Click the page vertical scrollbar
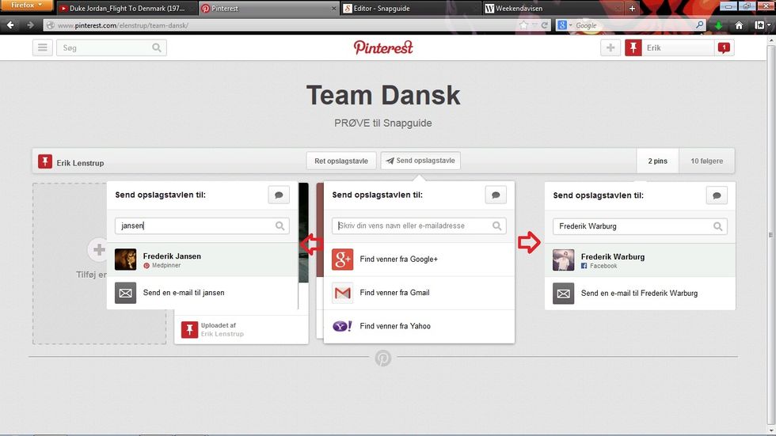 click(771, 235)
